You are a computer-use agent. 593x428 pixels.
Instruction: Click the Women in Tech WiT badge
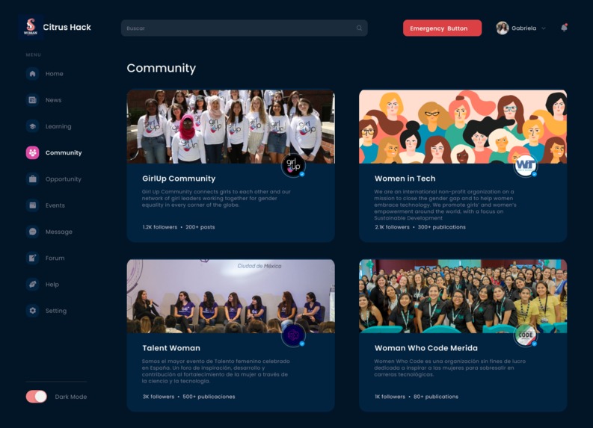click(526, 166)
